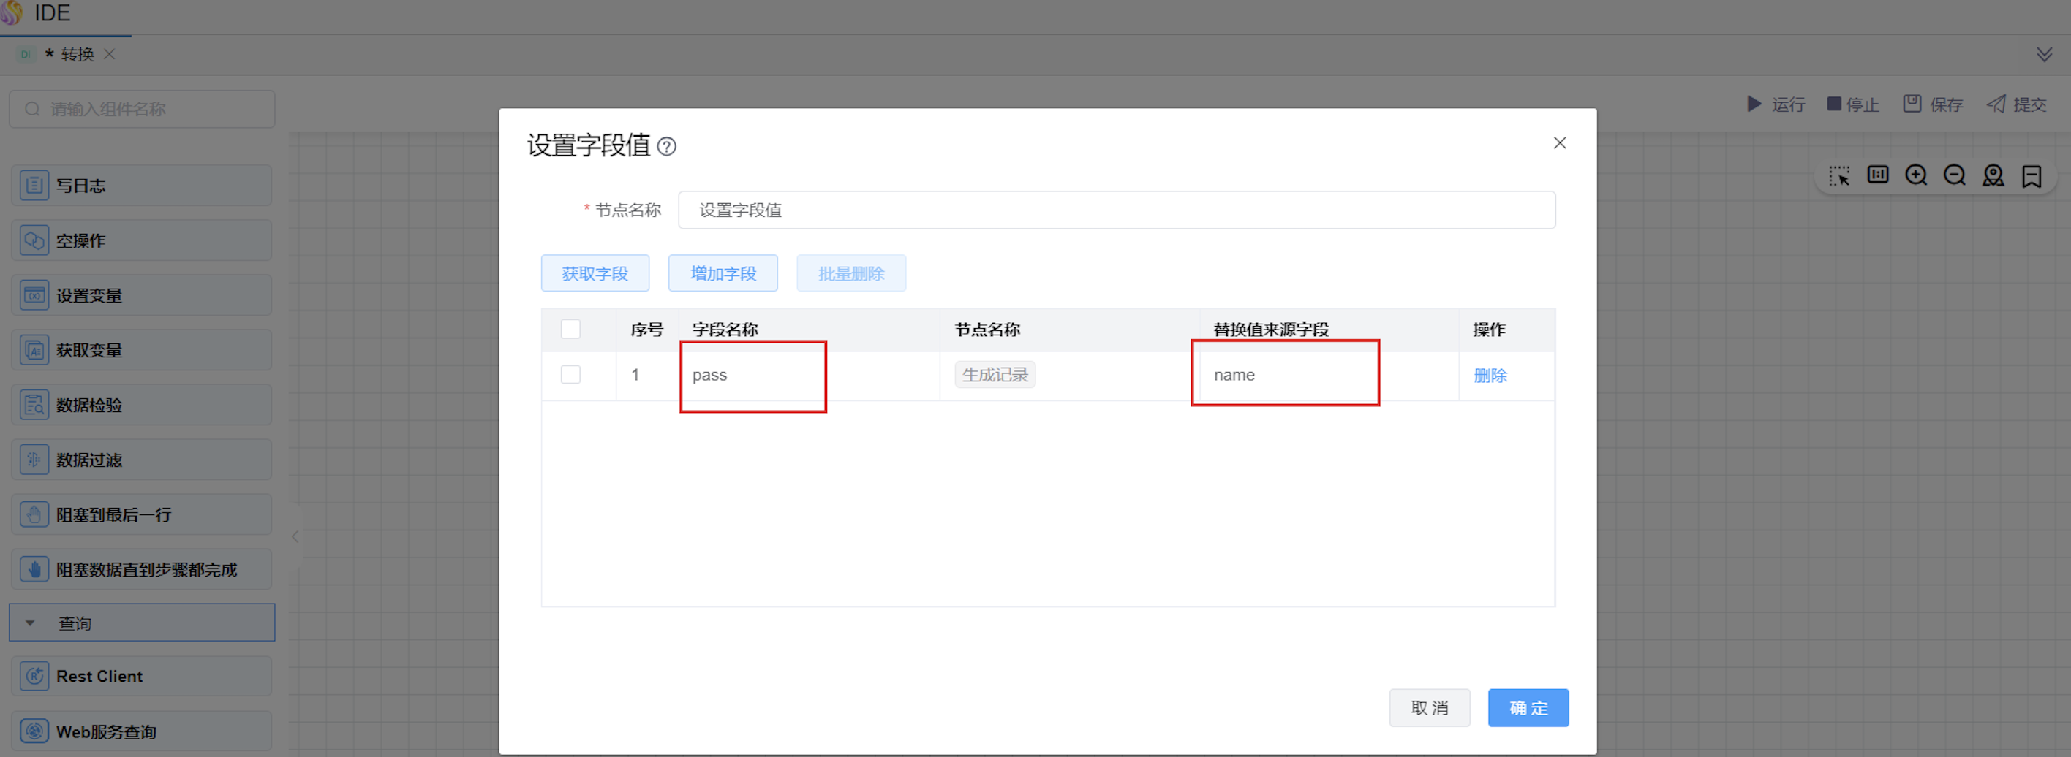Check the checkbox for row 1

click(x=570, y=375)
